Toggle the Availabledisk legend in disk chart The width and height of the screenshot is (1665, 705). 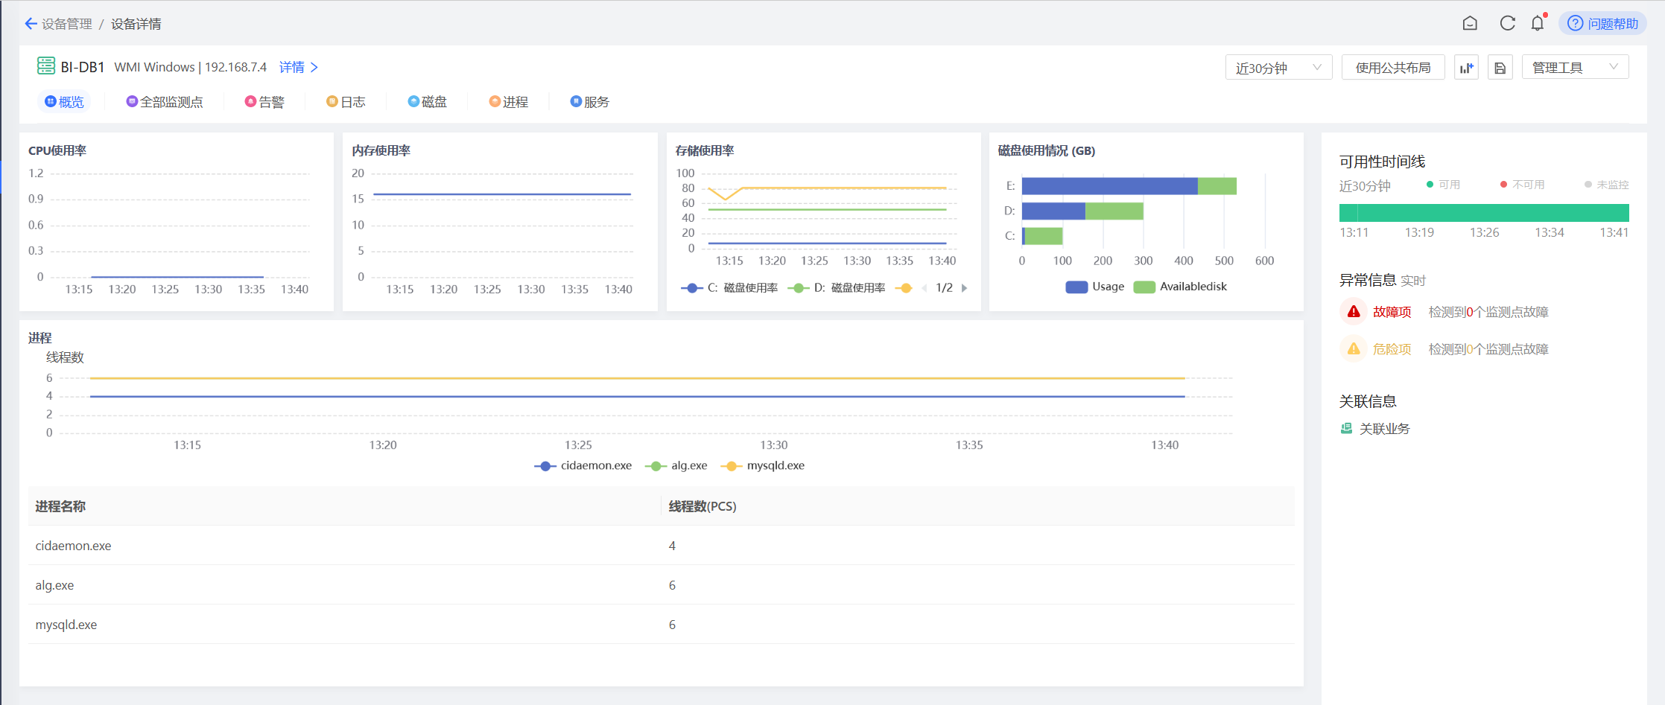[x=1179, y=287]
